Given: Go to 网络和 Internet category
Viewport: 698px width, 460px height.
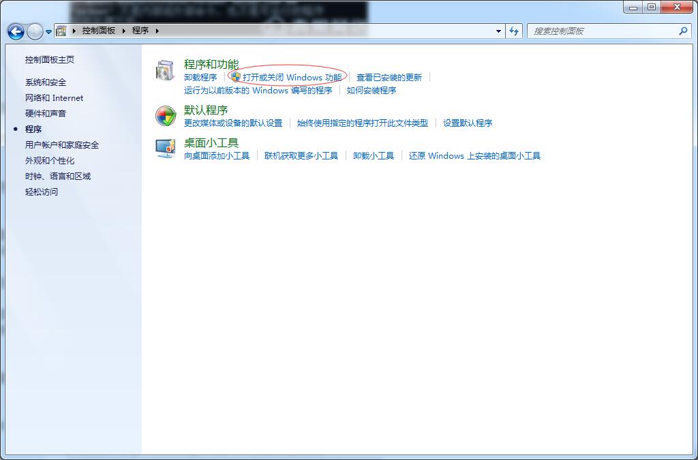Looking at the screenshot, I should coord(55,98).
